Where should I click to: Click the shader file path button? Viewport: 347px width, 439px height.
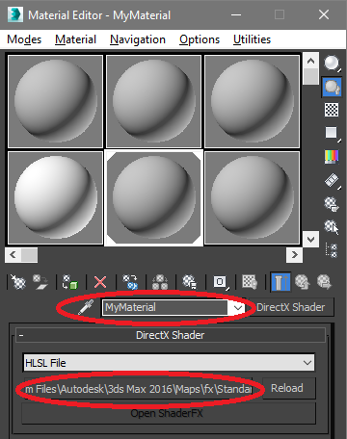tap(138, 389)
